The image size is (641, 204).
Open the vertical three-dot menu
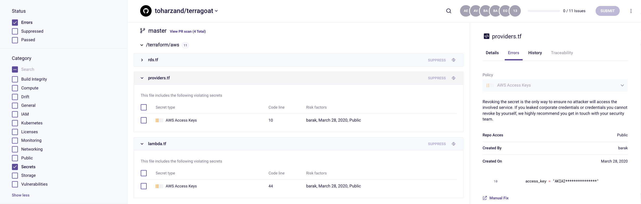tap(631, 11)
